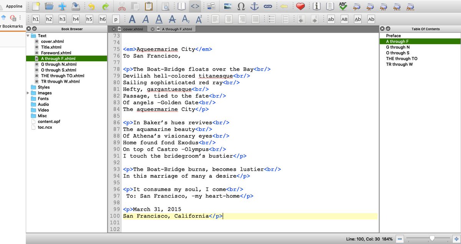Change case to uppercase AB button
Screen dimensions: 461x244
[x=344, y=19]
